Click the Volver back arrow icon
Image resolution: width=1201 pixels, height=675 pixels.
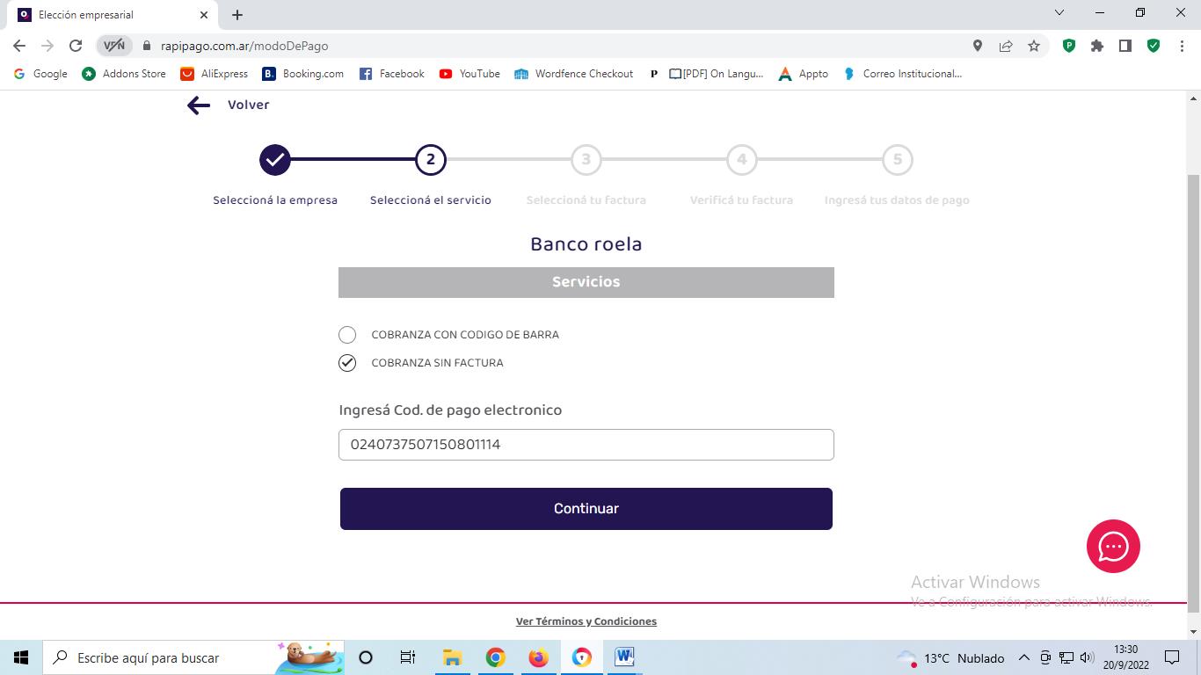[199, 105]
